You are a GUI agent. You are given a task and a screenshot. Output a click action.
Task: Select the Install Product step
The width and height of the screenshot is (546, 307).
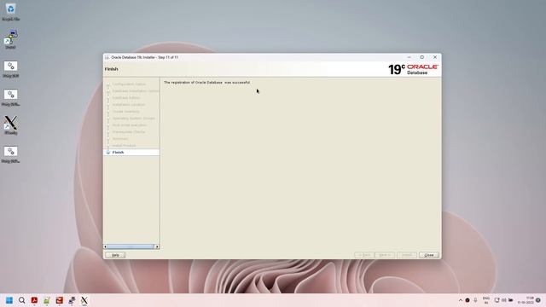tap(124, 146)
